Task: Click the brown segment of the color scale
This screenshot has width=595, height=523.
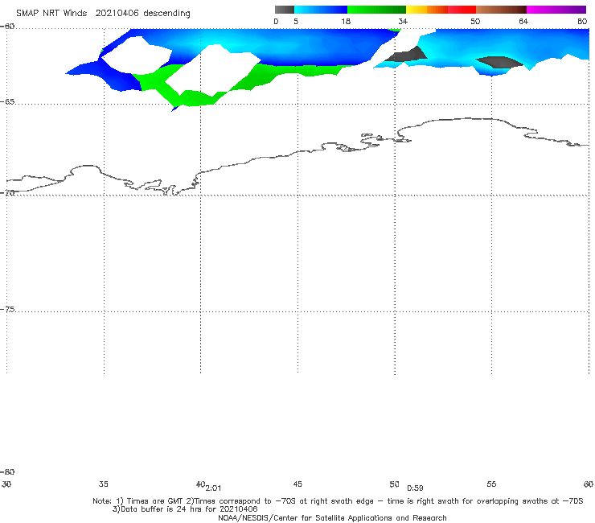Action: pyautogui.click(x=501, y=10)
